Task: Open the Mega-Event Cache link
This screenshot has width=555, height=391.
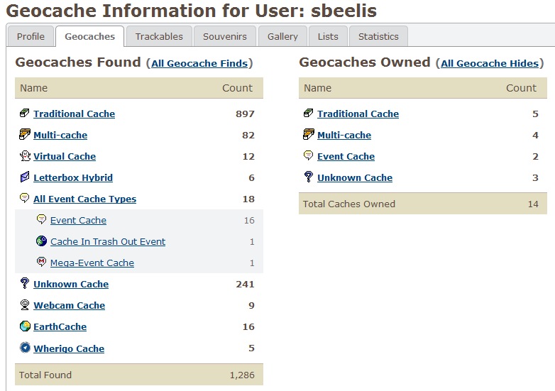Action: pyautogui.click(x=92, y=263)
